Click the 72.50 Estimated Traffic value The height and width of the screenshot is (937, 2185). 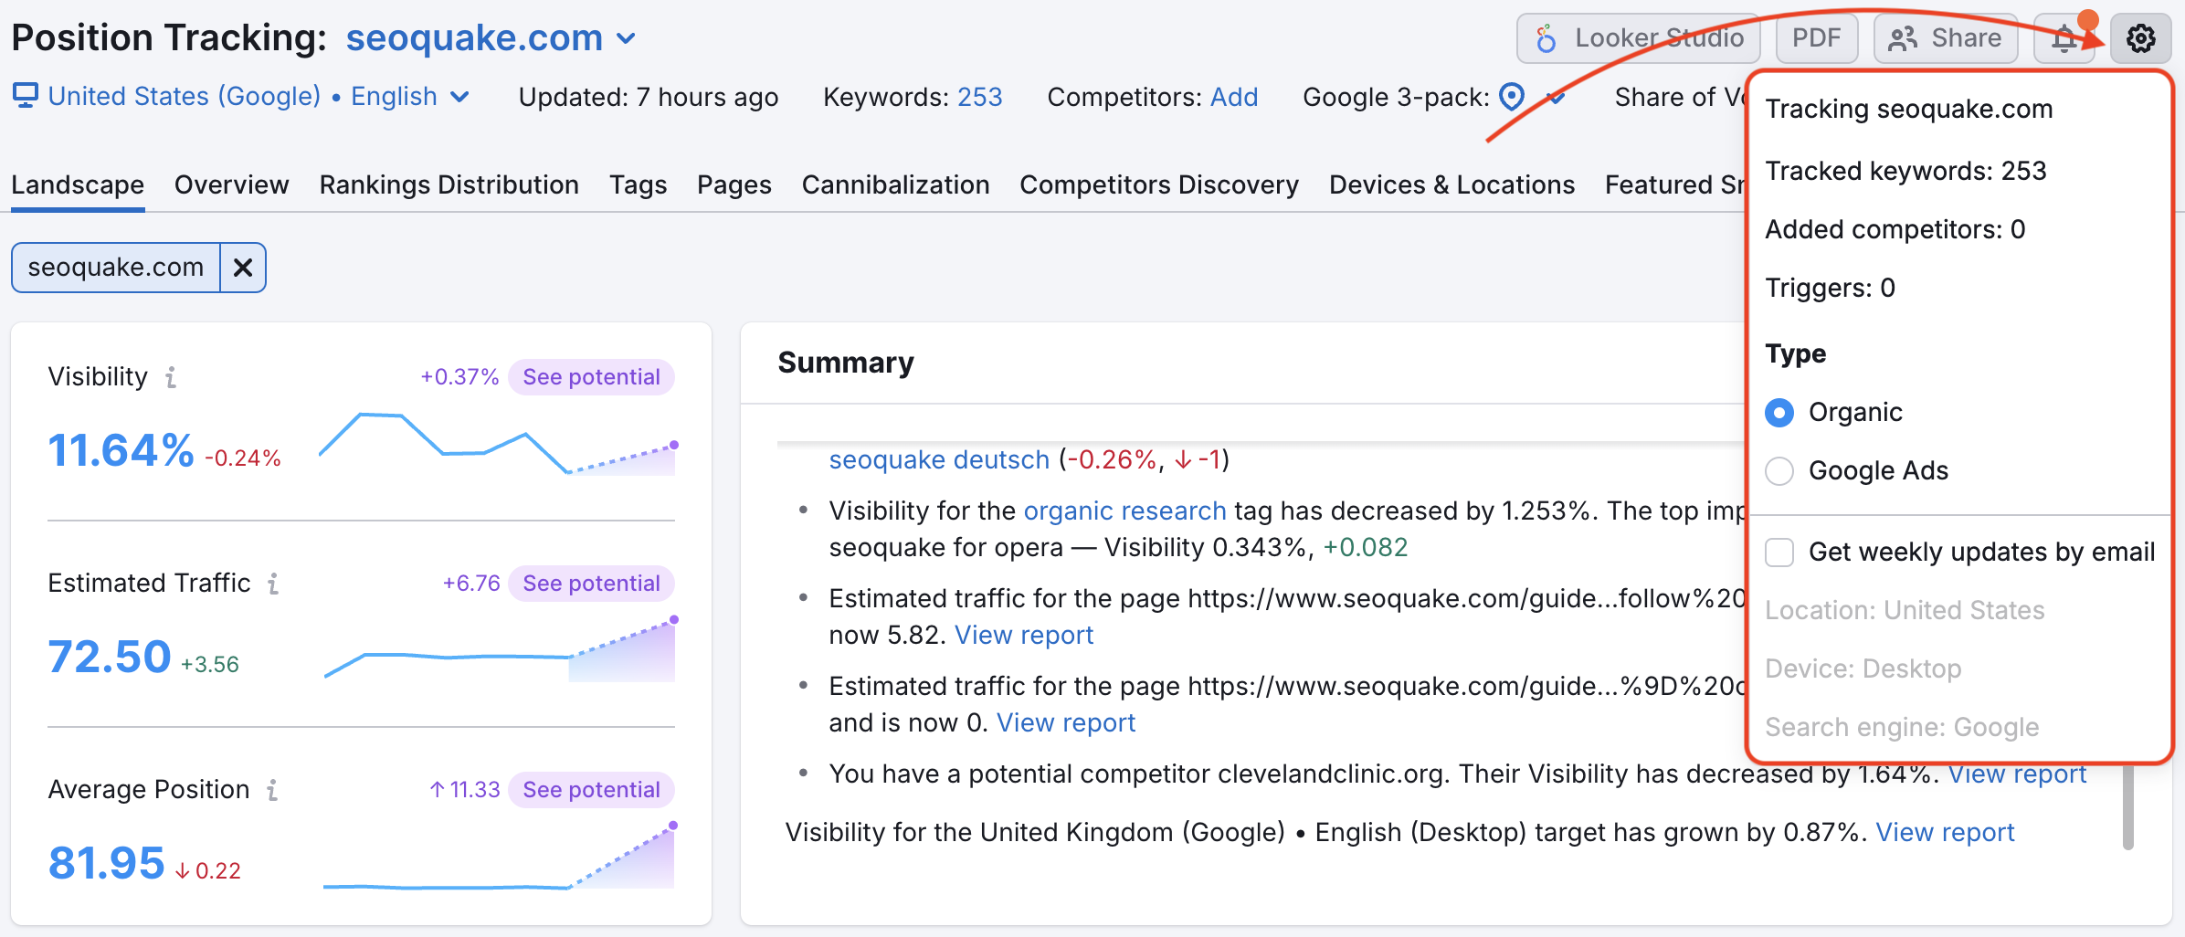coord(109,657)
